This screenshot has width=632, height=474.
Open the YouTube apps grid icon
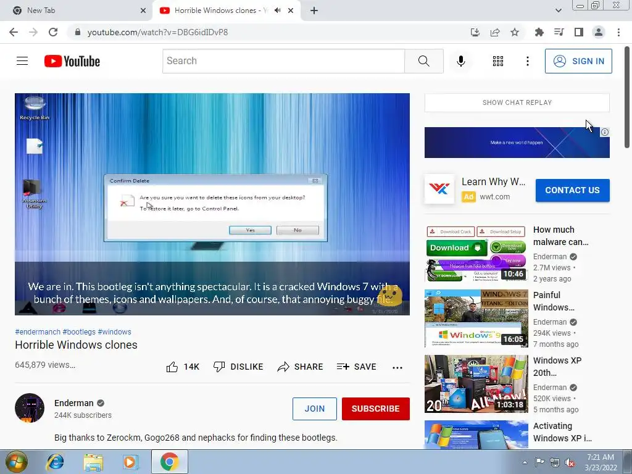coord(498,61)
